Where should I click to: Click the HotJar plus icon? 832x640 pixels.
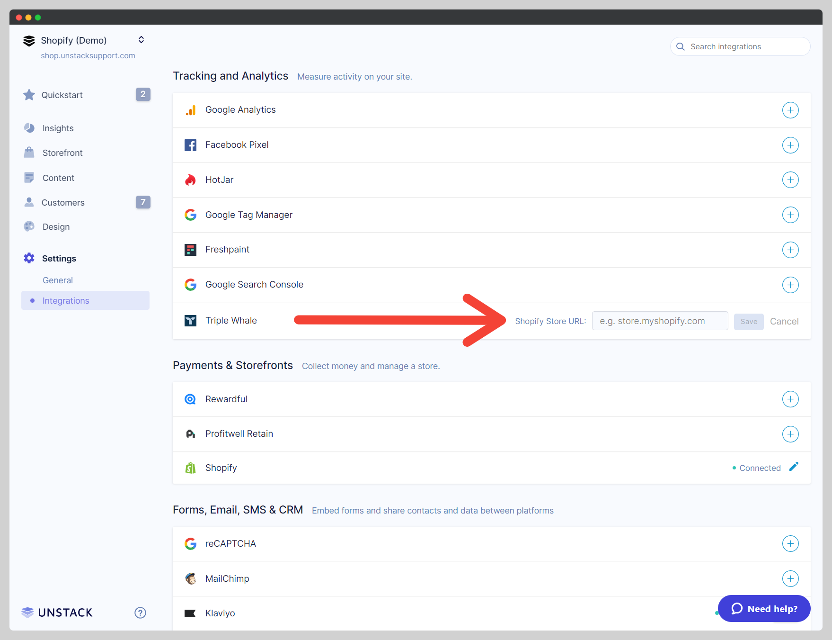point(790,180)
